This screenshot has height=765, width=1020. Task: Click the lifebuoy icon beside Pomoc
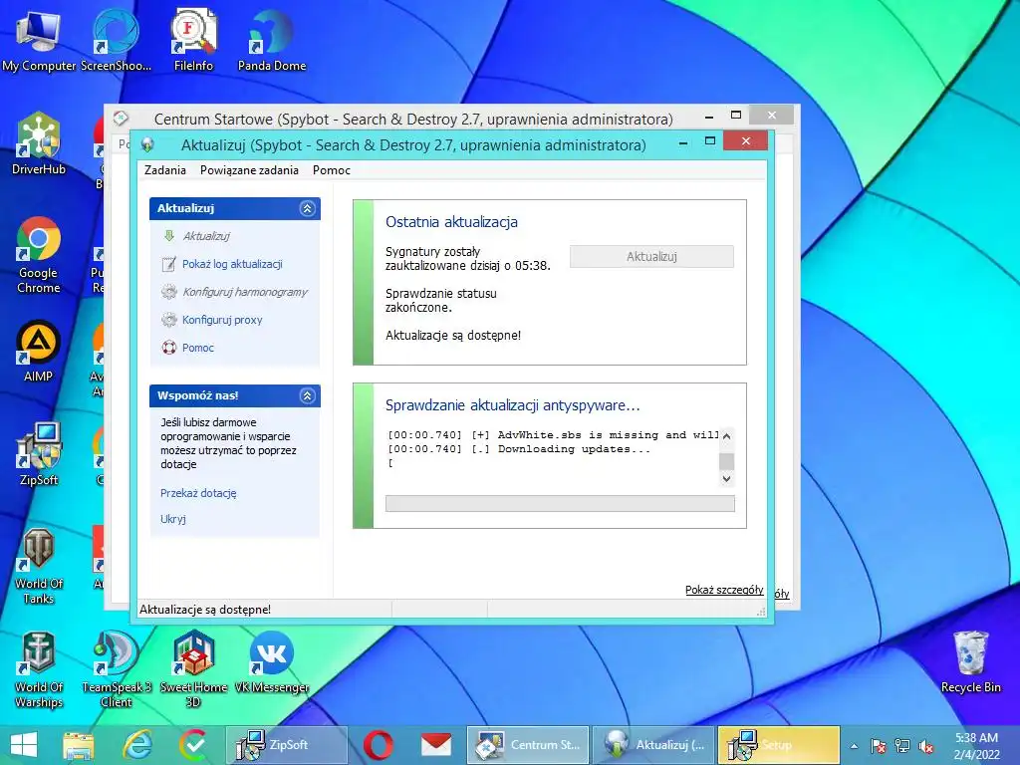click(169, 348)
